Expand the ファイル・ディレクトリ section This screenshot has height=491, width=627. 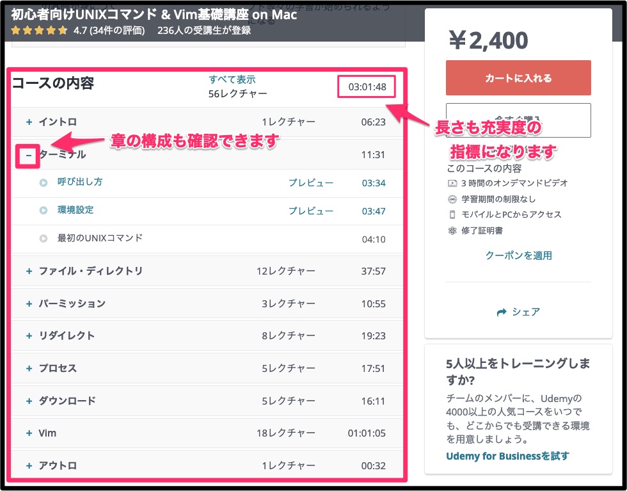pyautogui.click(x=29, y=271)
